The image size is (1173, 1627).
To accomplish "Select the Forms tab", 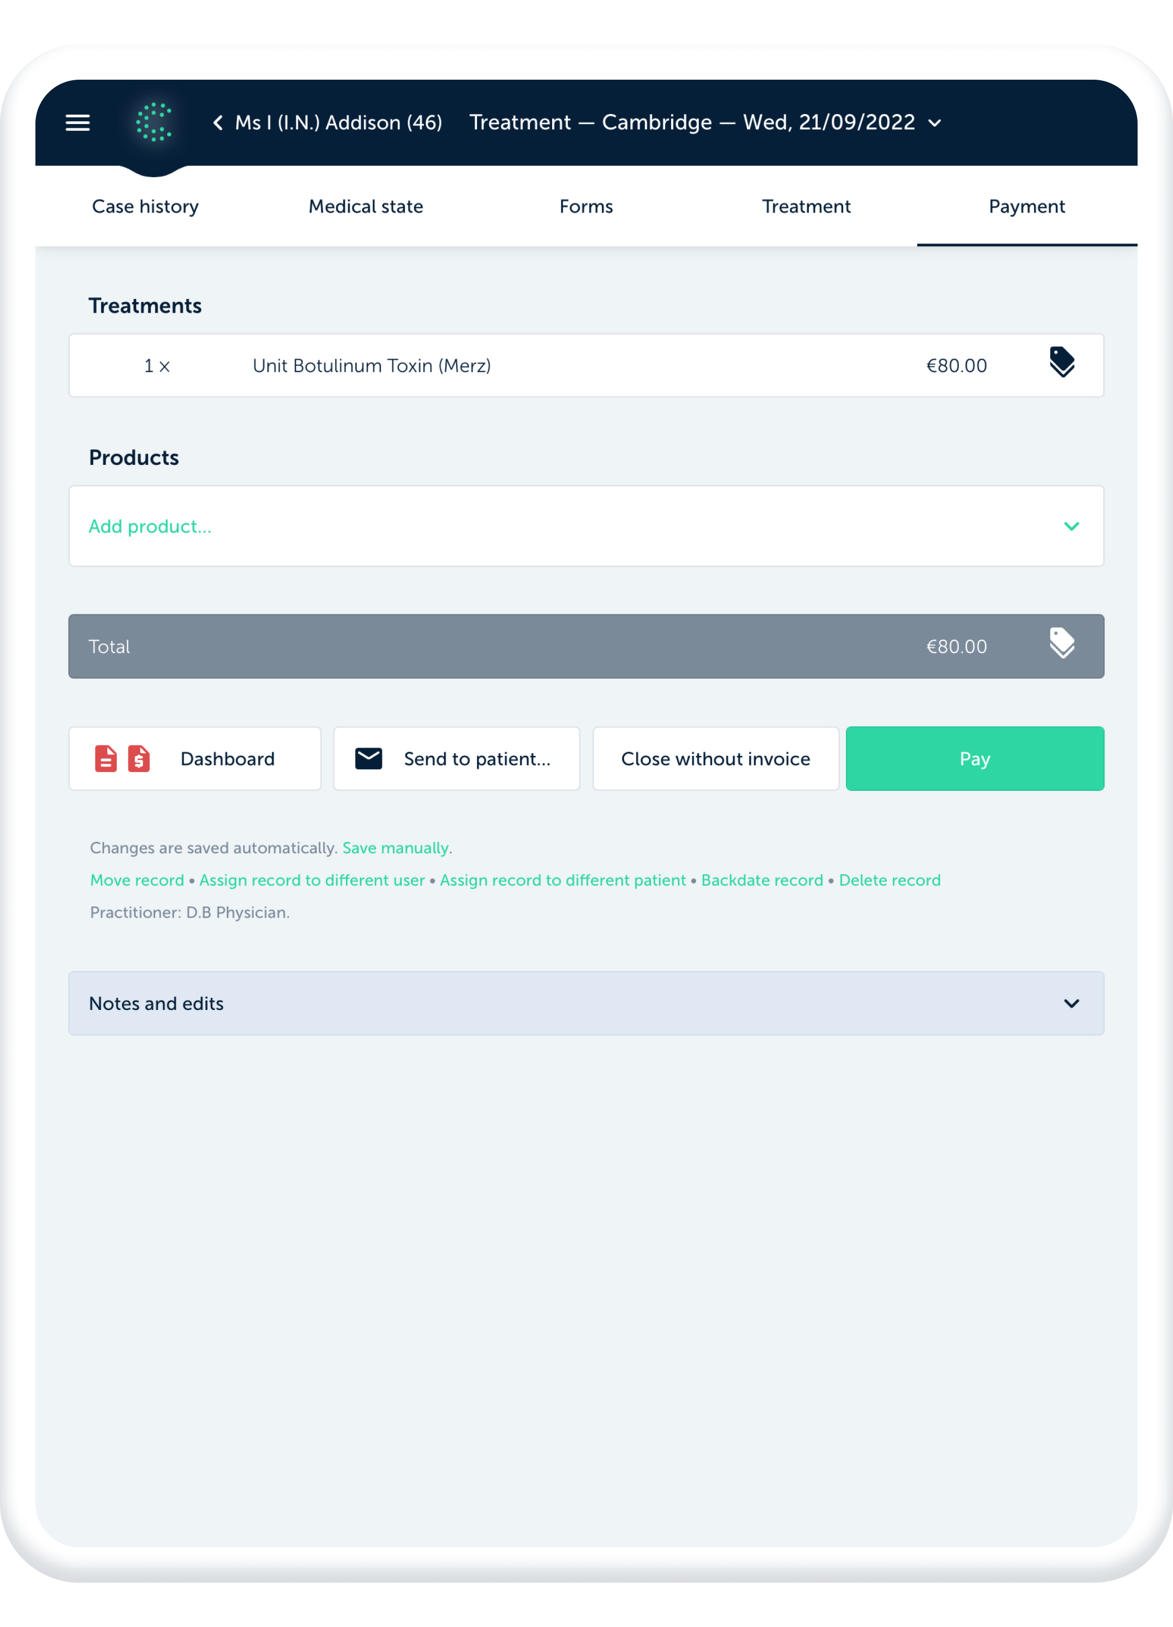I will [x=586, y=206].
